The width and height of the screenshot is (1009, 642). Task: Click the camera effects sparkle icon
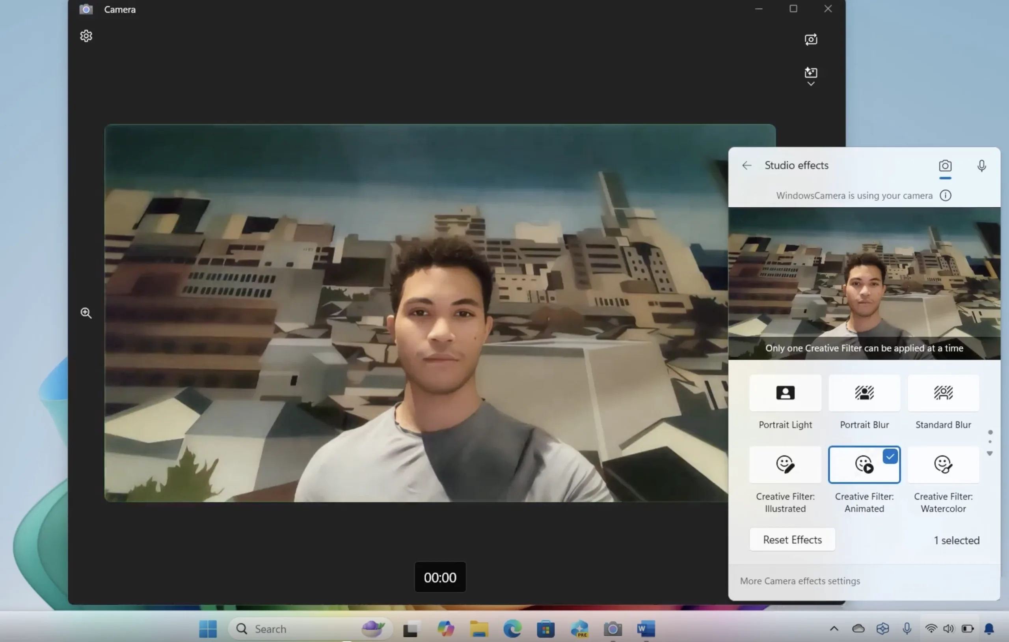click(810, 73)
